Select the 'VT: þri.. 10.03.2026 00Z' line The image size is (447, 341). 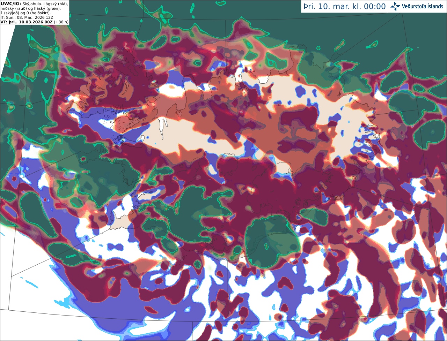[x=27, y=22]
